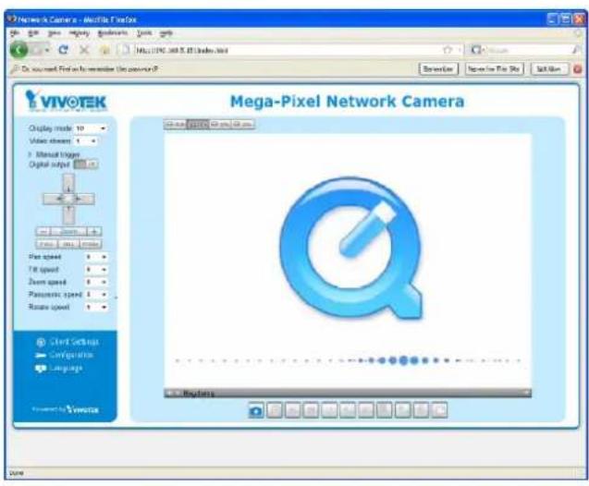589x486 pixels.
Task: Click the Pan speed label
Action: click(44, 257)
